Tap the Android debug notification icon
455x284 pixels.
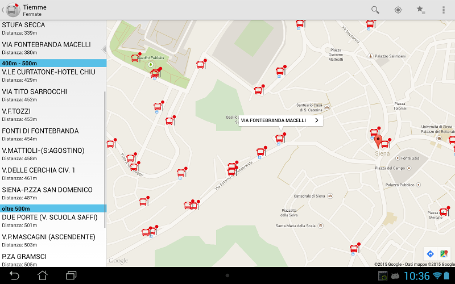pos(395,275)
